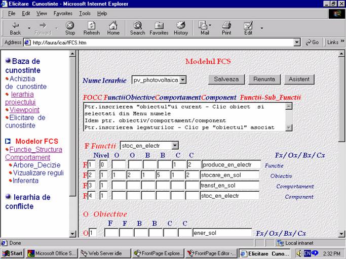Open the Tools menu

(85, 13)
